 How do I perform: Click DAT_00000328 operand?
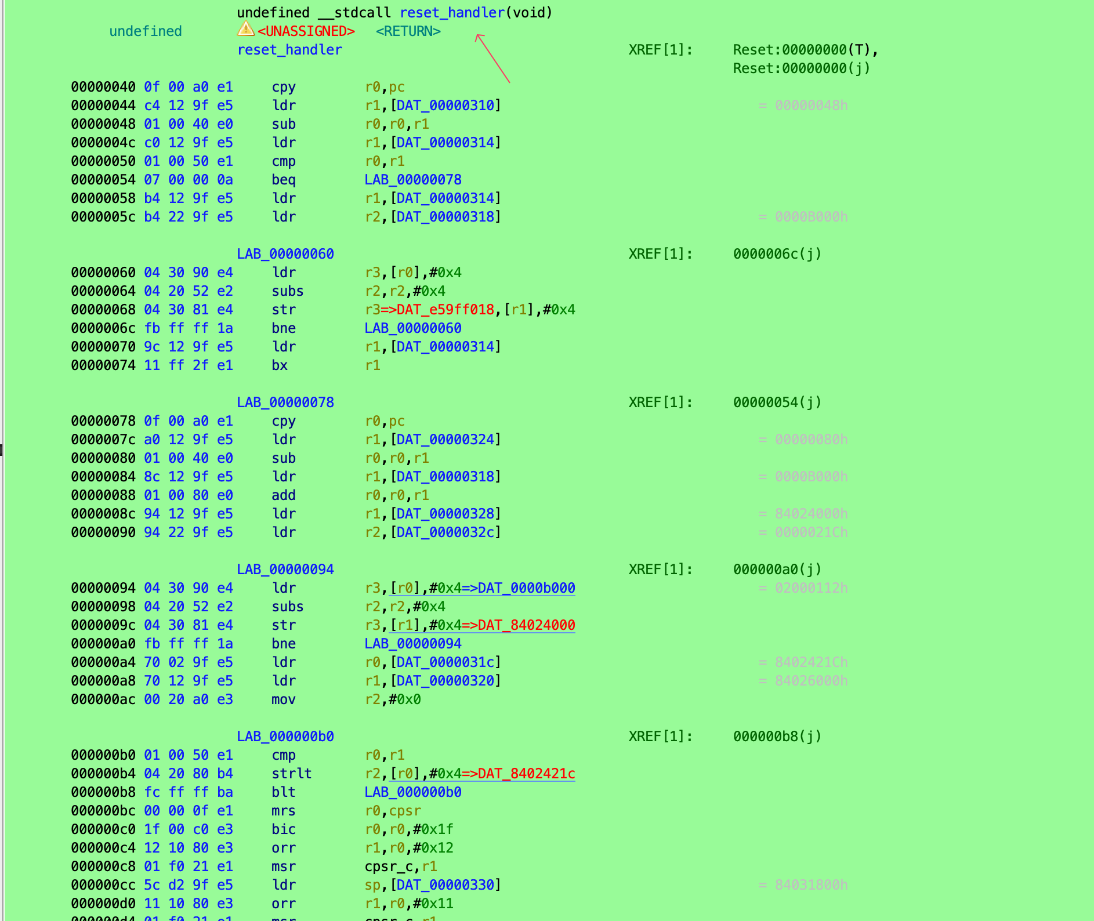coord(445,514)
